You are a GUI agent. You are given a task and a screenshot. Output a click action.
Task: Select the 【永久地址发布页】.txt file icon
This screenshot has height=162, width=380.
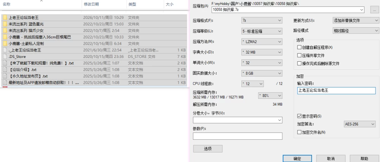point(5,76)
